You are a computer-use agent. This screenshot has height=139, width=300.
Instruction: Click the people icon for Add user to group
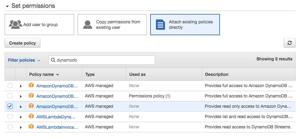(15, 25)
